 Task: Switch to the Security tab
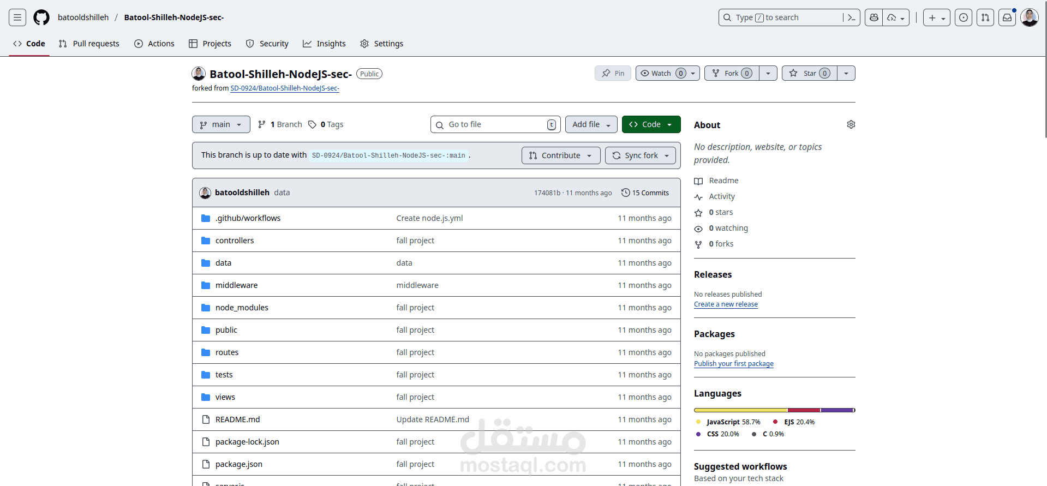[267, 44]
